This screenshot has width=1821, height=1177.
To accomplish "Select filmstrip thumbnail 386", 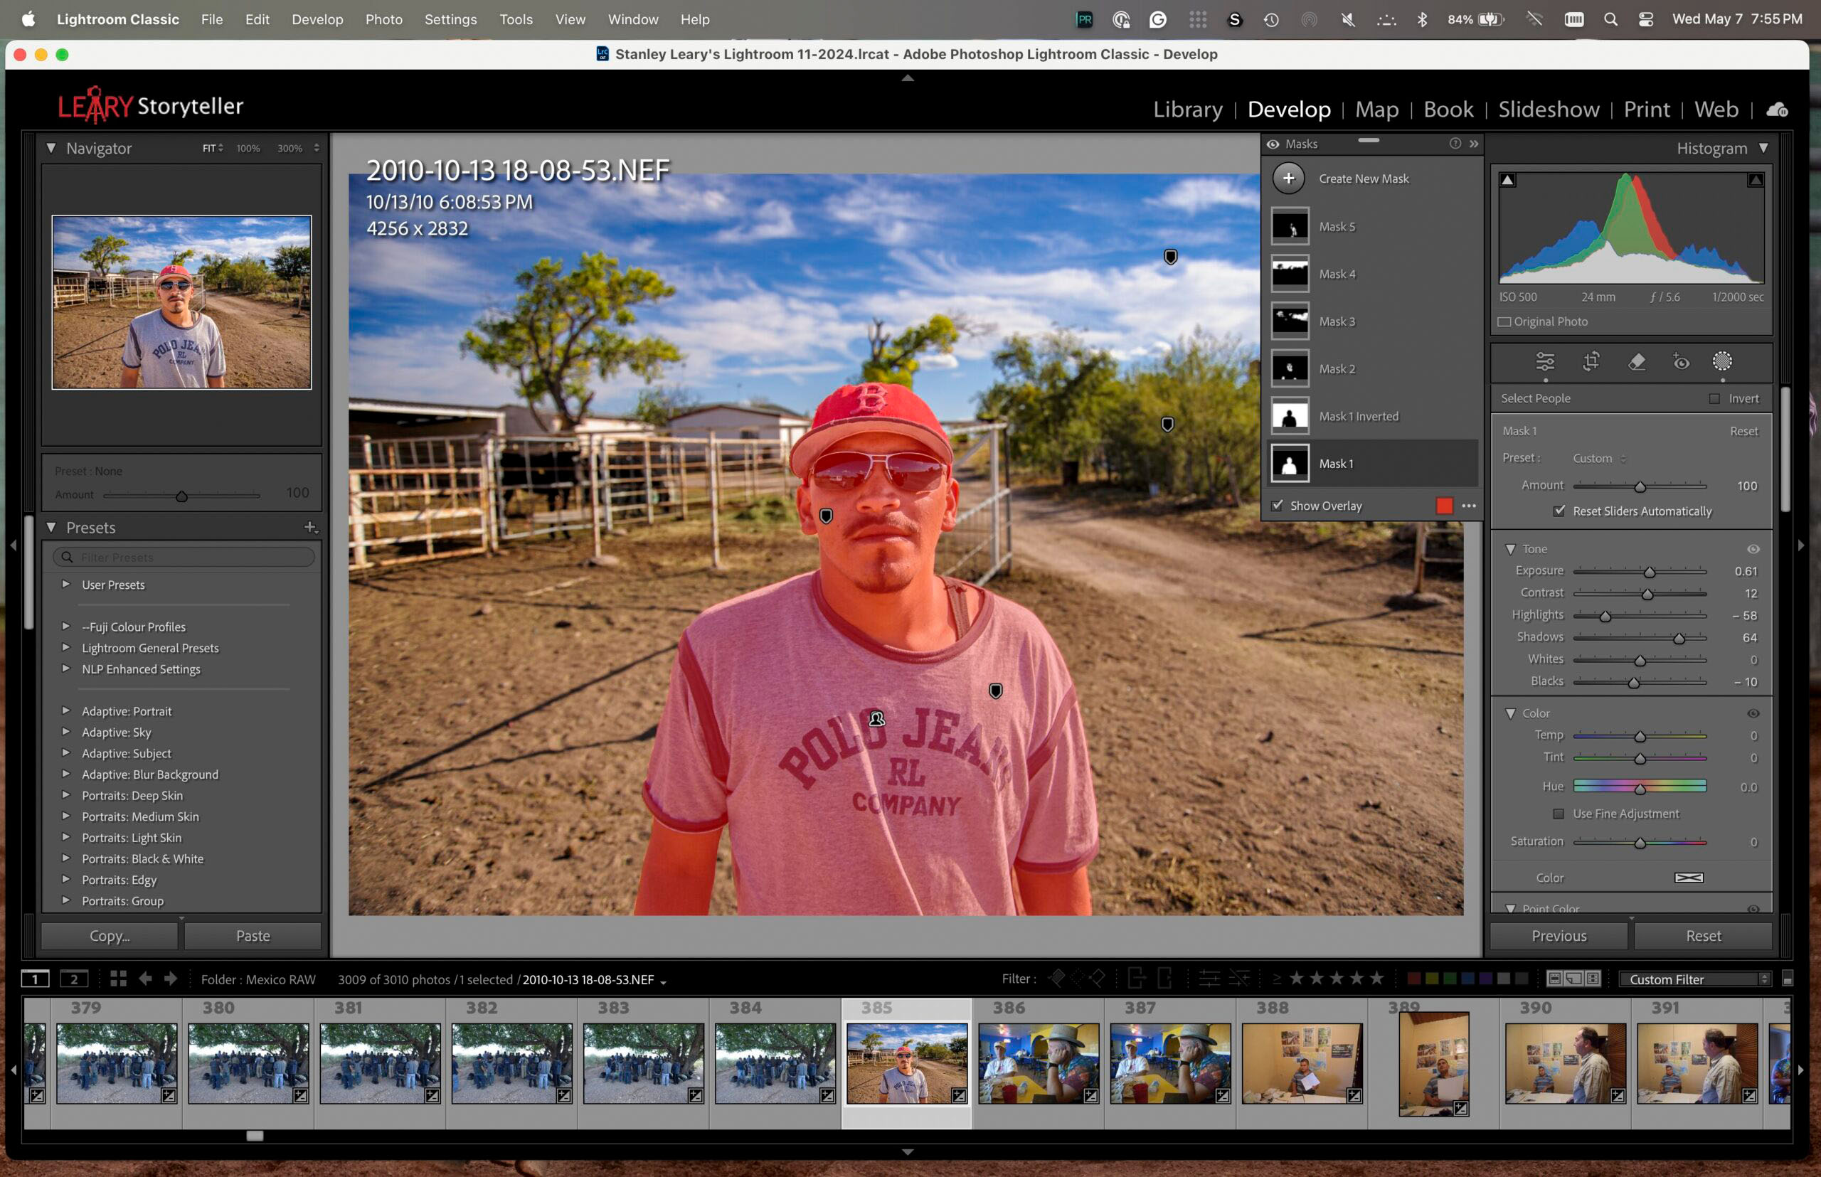I will (1038, 1063).
